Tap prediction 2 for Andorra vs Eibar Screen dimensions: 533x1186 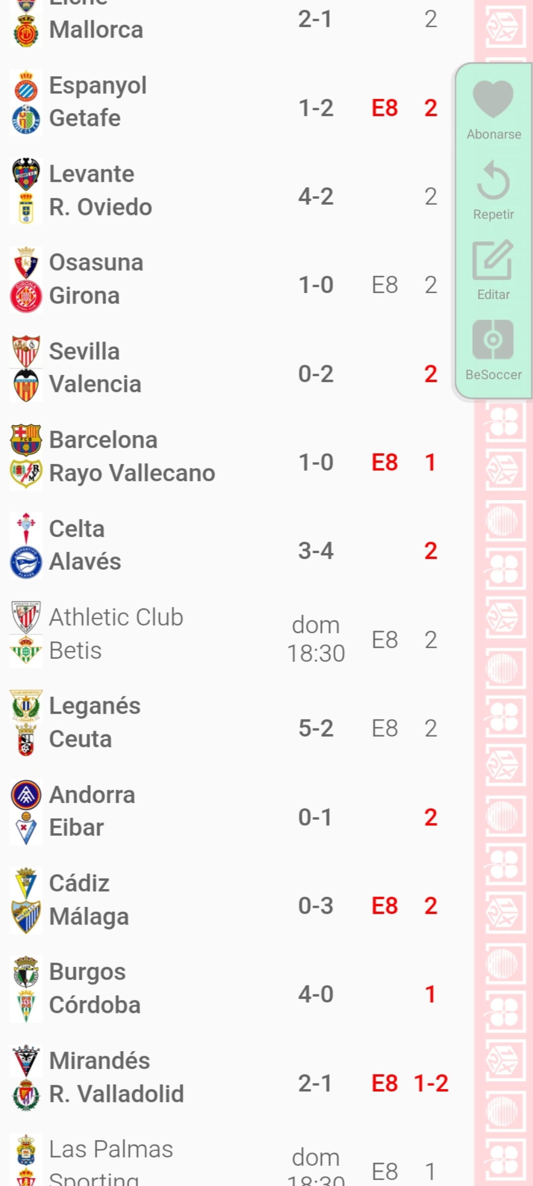point(430,817)
